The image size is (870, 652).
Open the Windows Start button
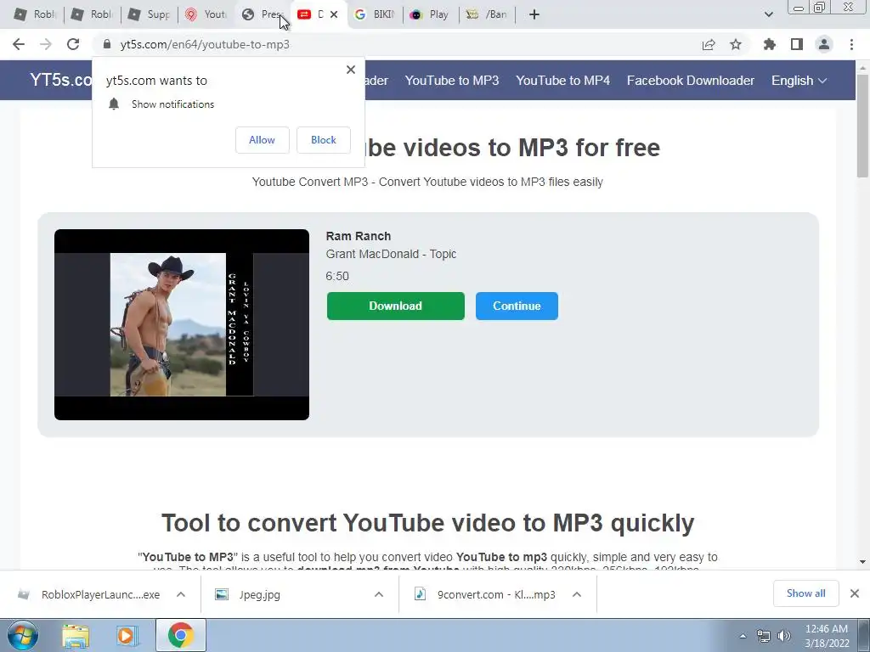pos(23,635)
